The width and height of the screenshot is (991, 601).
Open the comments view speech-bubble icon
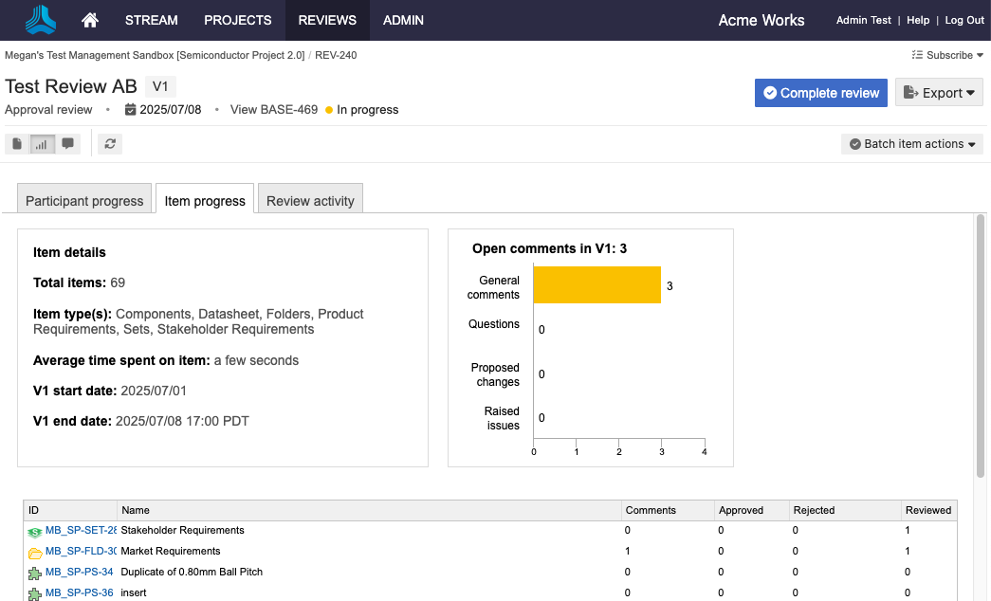click(67, 144)
